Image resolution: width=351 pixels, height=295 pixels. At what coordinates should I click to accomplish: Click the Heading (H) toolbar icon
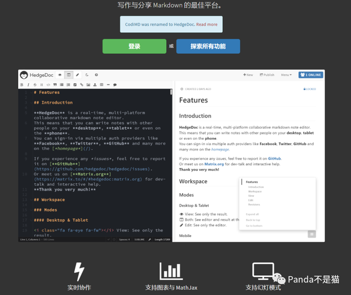click(x=42, y=85)
